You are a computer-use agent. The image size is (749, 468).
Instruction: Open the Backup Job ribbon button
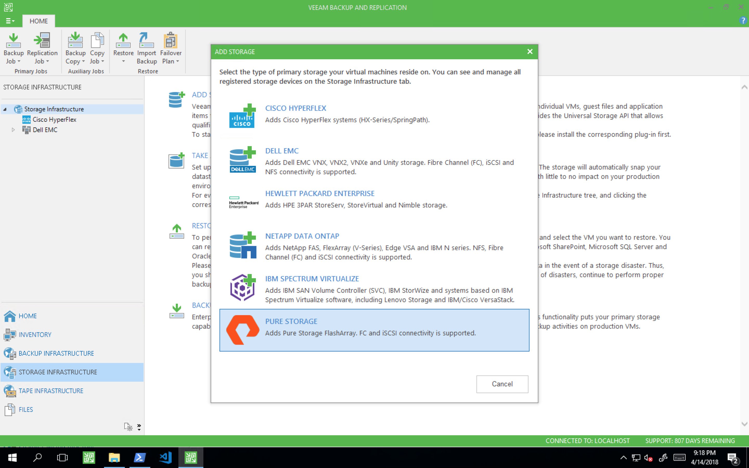[x=13, y=48]
